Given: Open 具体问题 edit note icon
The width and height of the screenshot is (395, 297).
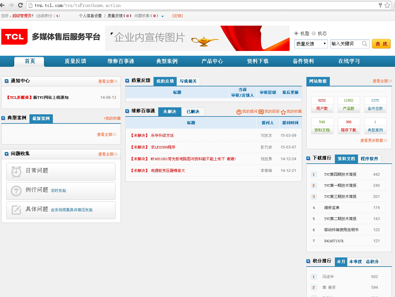Looking at the screenshot, I should pos(16,210).
